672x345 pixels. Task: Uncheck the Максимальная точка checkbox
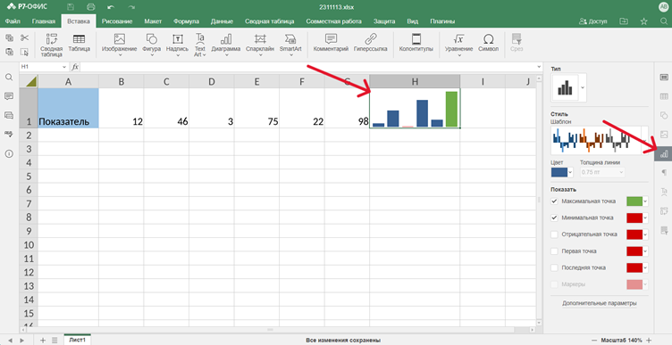[x=555, y=201]
